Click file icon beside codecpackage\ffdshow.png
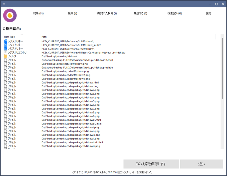 click(x=5, y=86)
